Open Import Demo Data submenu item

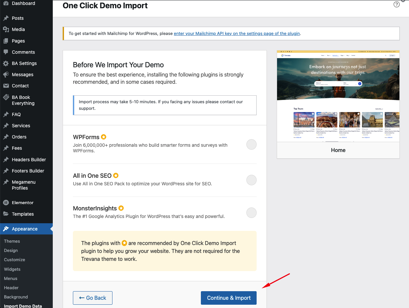23,306
